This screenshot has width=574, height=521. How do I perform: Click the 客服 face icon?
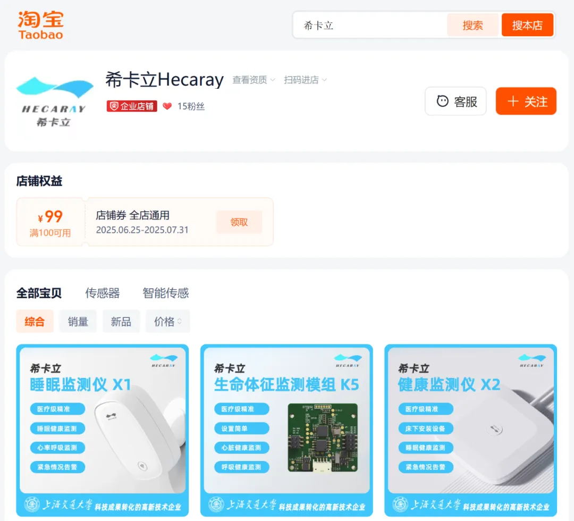point(442,101)
